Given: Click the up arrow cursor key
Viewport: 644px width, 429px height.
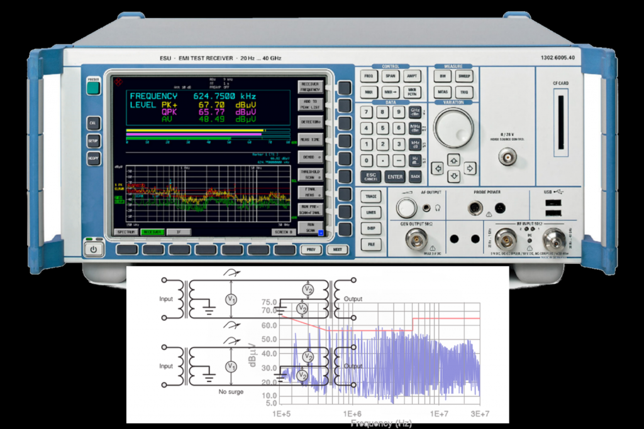Looking at the screenshot, I should tap(453, 160).
